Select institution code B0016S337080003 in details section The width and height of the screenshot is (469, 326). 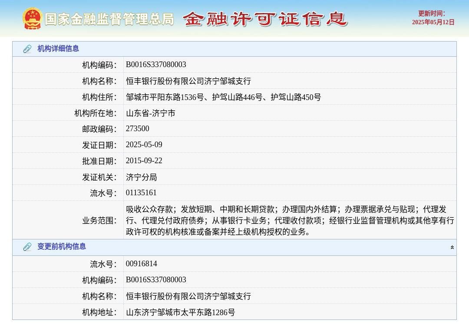coord(156,65)
